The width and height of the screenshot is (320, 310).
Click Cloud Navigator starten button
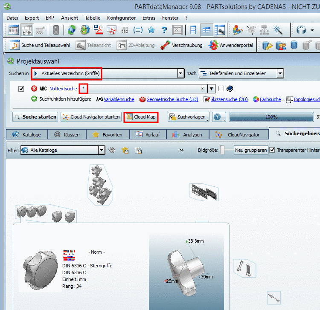[91, 117]
